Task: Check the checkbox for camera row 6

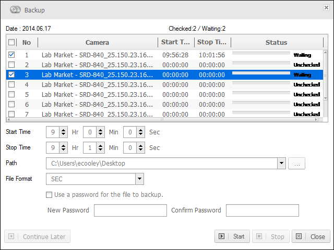Action: [11, 104]
